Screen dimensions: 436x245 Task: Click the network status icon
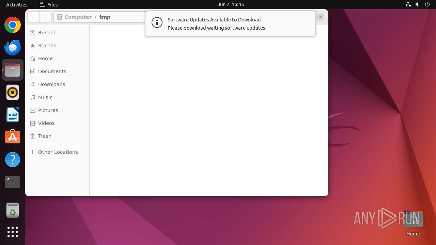(x=408, y=4)
